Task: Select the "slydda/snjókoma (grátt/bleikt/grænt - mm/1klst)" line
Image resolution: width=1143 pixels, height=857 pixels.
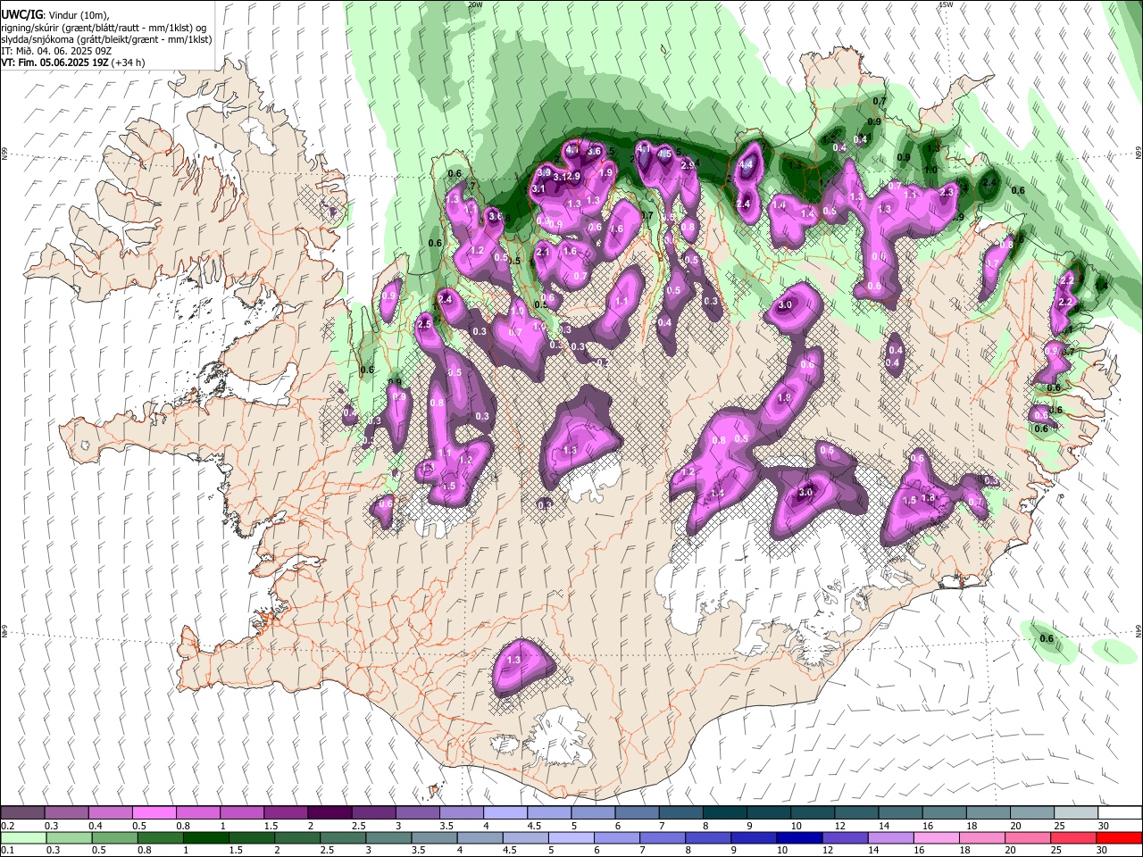Action: [107, 39]
